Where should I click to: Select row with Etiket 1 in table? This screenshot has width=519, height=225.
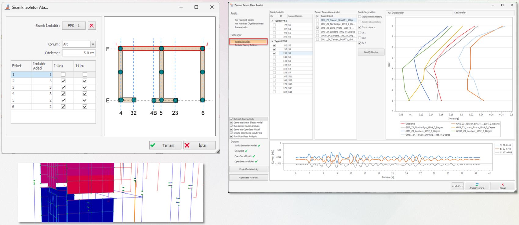[x=53, y=74]
